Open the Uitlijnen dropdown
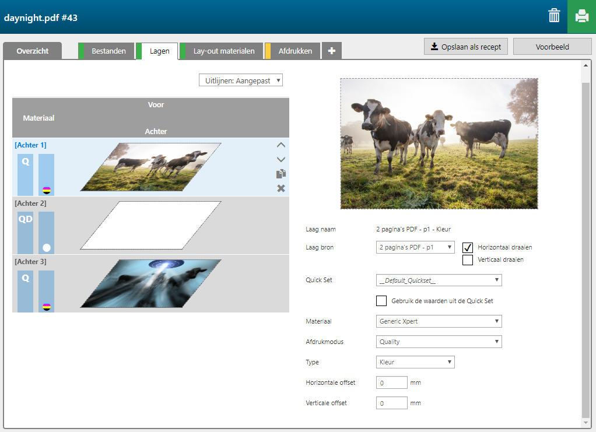Screen dimensions: 596x432 [x=240, y=80]
